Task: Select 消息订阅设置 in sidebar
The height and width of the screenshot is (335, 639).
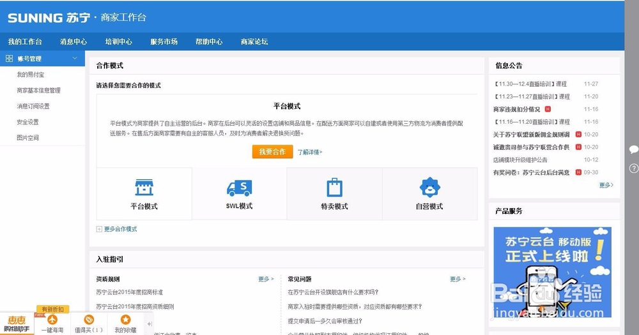Action: 33,106
